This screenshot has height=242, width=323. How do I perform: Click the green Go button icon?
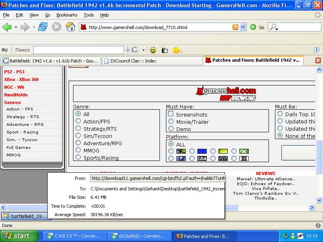pos(253,27)
